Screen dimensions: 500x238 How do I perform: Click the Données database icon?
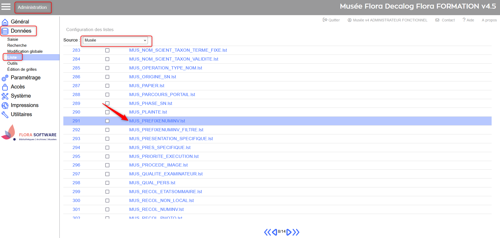5,31
